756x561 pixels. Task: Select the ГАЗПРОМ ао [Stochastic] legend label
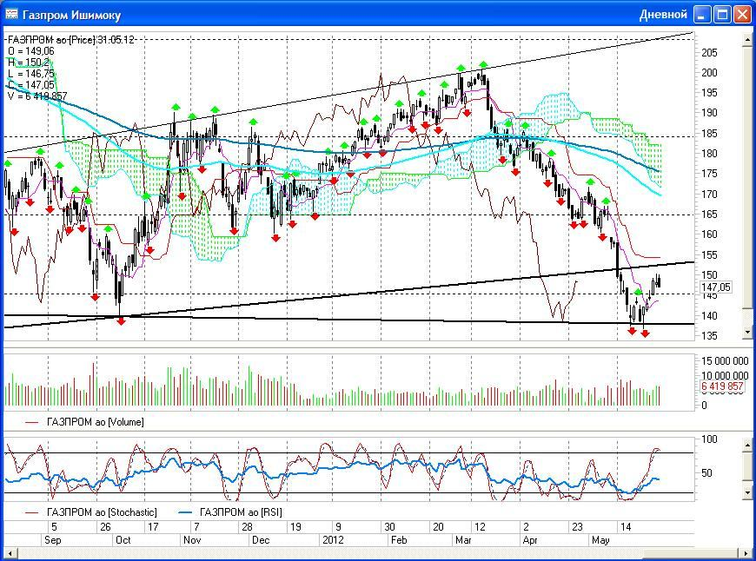102,511
